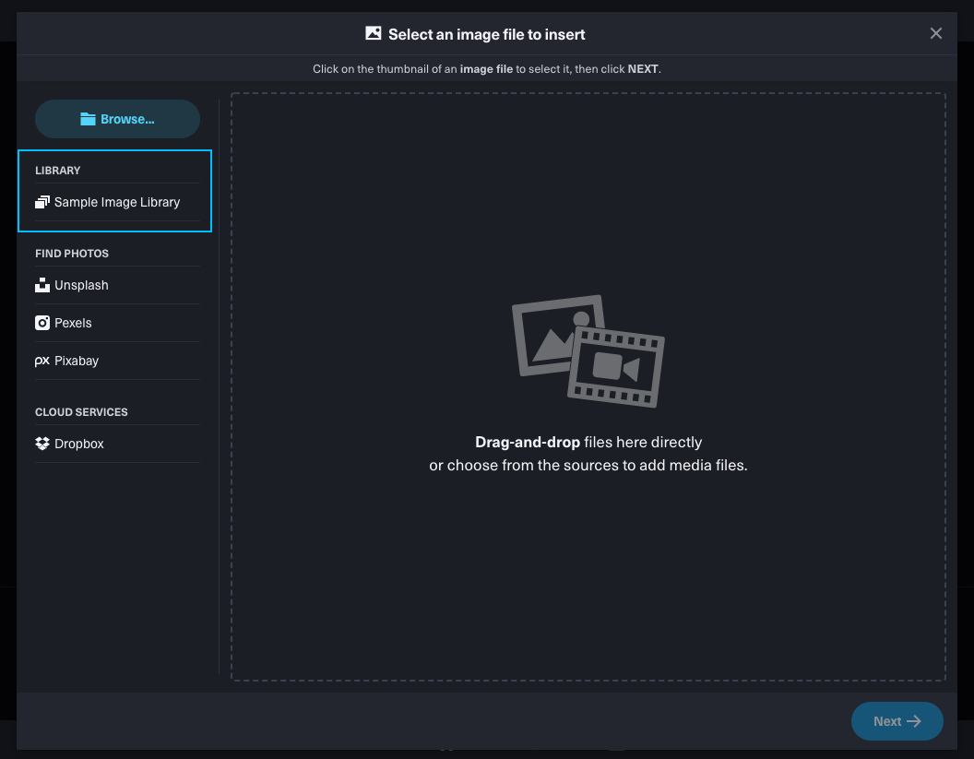Click the Sample Image Library stacked-images icon
The image size is (974, 759).
click(42, 202)
